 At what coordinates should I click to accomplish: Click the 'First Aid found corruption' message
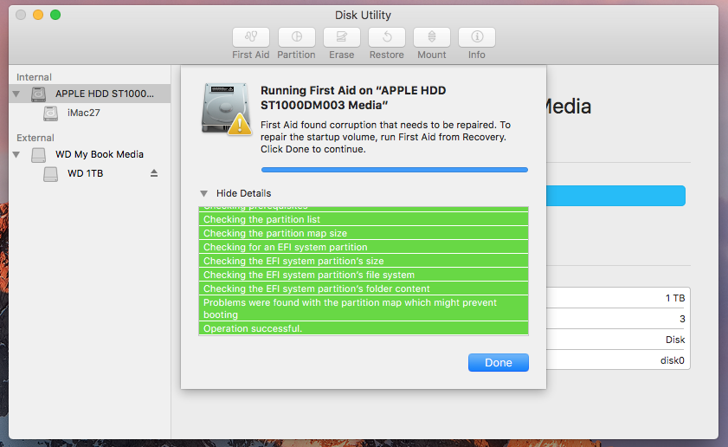click(385, 137)
